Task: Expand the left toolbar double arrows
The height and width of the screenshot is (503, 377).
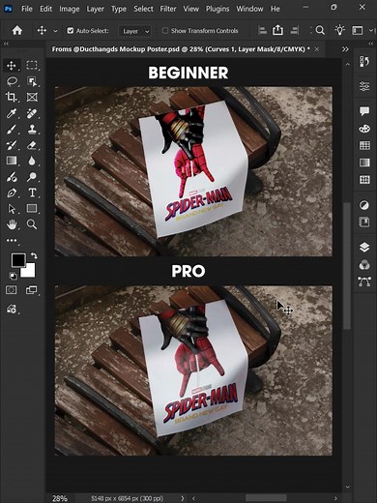Action: 6,44
